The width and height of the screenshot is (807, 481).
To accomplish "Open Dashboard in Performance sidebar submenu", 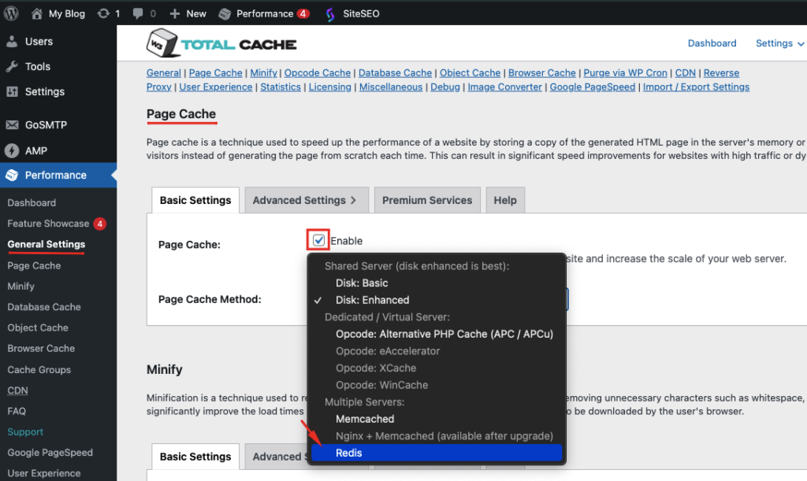I will [32, 203].
